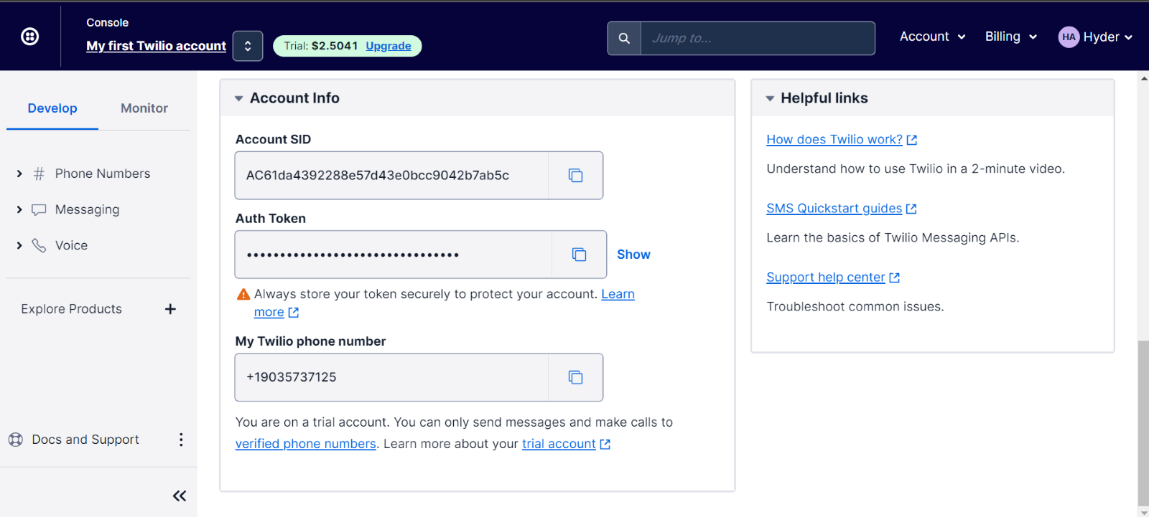Open the Hyder user menu
Viewport: 1149px width, 517px height.
point(1107,37)
